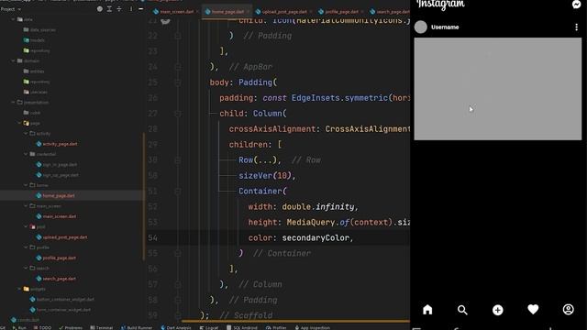Click the sizeVer(10) call on line 50
The width and height of the screenshot is (587, 330).
pos(265,175)
